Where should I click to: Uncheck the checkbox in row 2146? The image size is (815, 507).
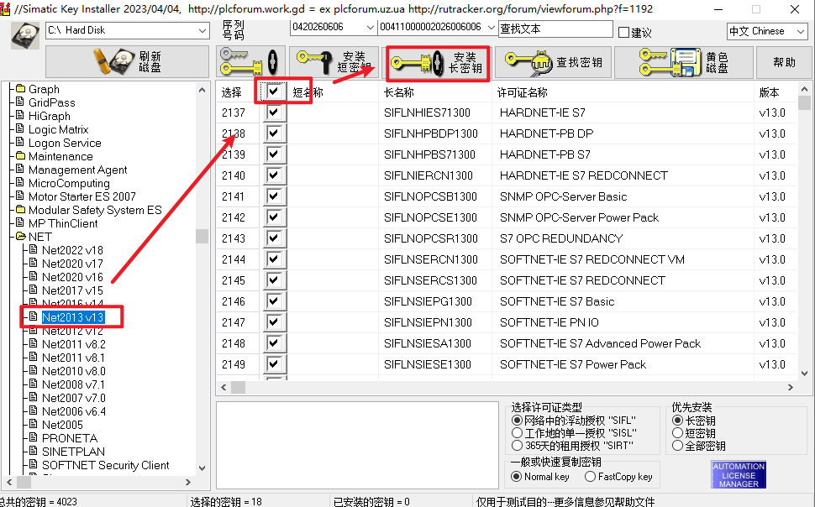274,301
